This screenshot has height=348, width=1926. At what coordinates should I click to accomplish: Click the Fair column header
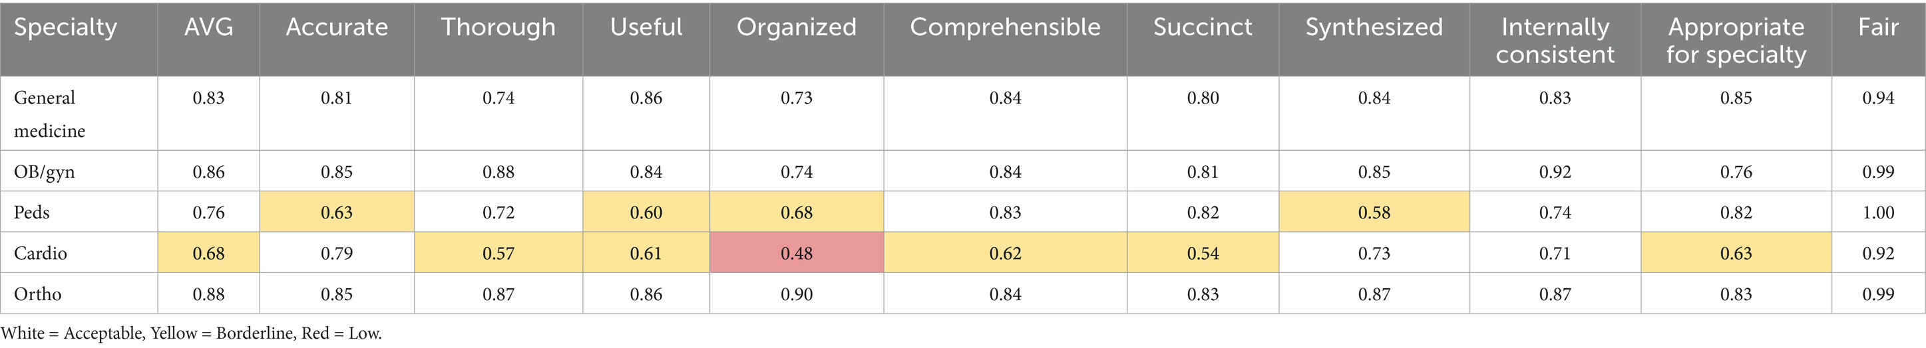tap(1877, 28)
